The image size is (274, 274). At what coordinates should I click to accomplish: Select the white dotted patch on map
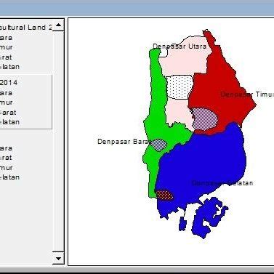180,87
